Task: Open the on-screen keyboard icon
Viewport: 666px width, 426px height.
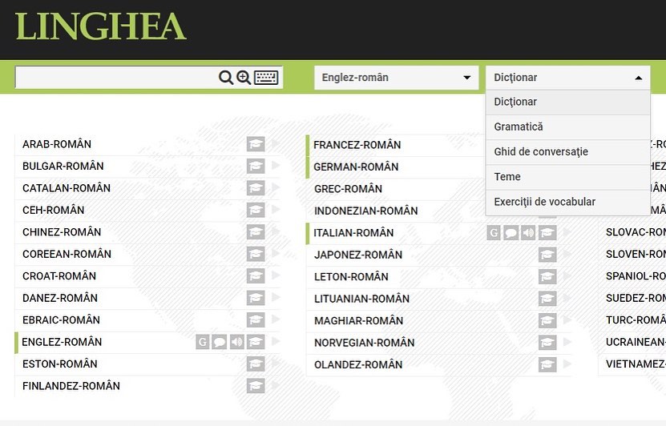Action: pos(266,78)
